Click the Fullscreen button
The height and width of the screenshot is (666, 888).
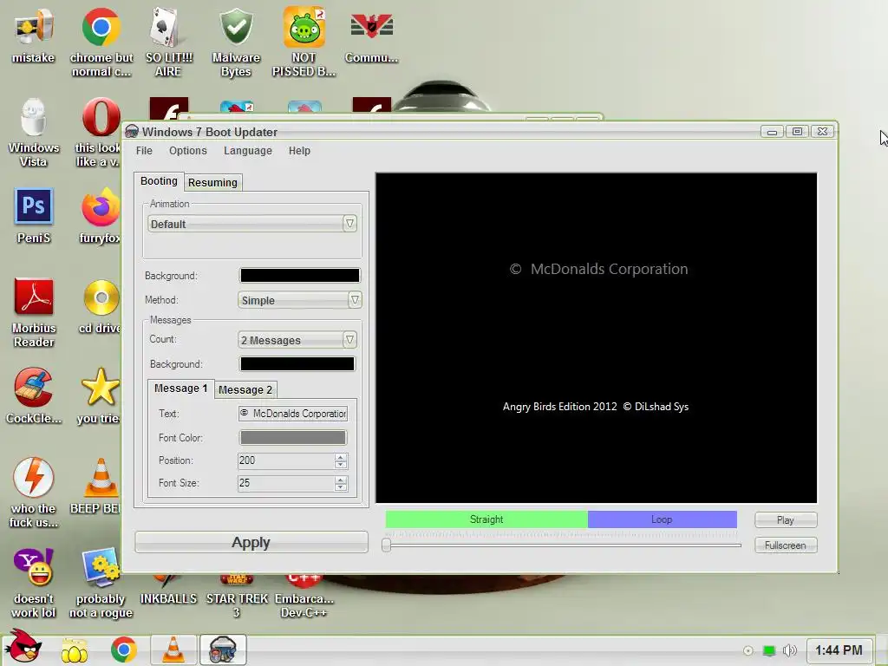tap(786, 545)
